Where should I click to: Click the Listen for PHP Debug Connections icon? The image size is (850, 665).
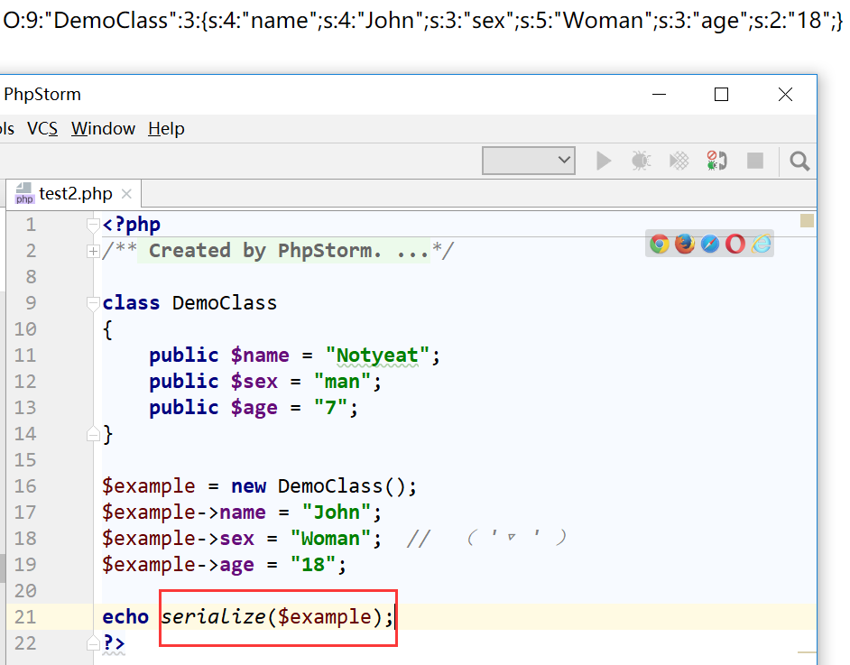pyautogui.click(x=716, y=161)
